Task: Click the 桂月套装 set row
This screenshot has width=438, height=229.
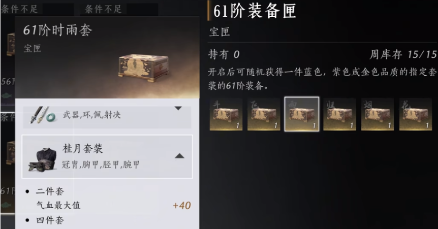Action: pyautogui.click(x=107, y=157)
